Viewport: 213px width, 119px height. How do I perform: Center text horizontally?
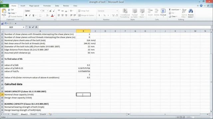pos(63,16)
